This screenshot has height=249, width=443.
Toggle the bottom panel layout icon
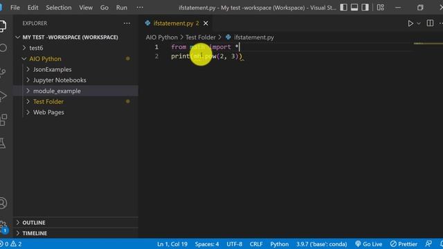pyautogui.click(x=354, y=8)
